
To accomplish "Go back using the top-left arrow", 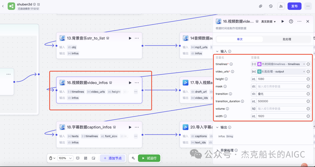I will click(x=3, y=6).
